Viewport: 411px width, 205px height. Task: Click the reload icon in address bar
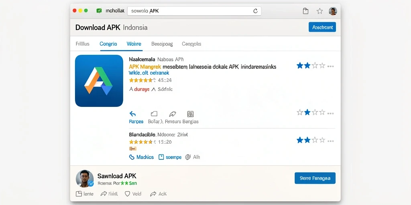coord(255,11)
